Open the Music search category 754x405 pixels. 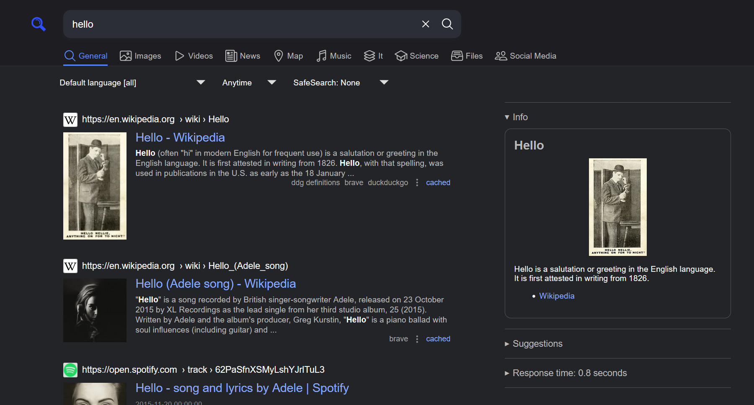[x=334, y=56]
